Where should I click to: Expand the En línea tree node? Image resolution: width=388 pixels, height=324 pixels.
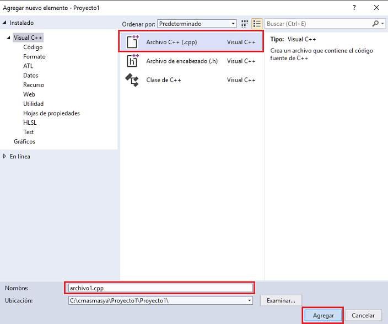tap(5, 157)
